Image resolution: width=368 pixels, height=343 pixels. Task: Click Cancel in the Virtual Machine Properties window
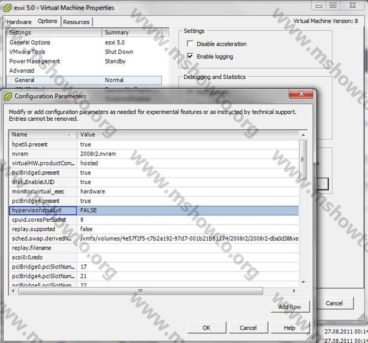335,303
